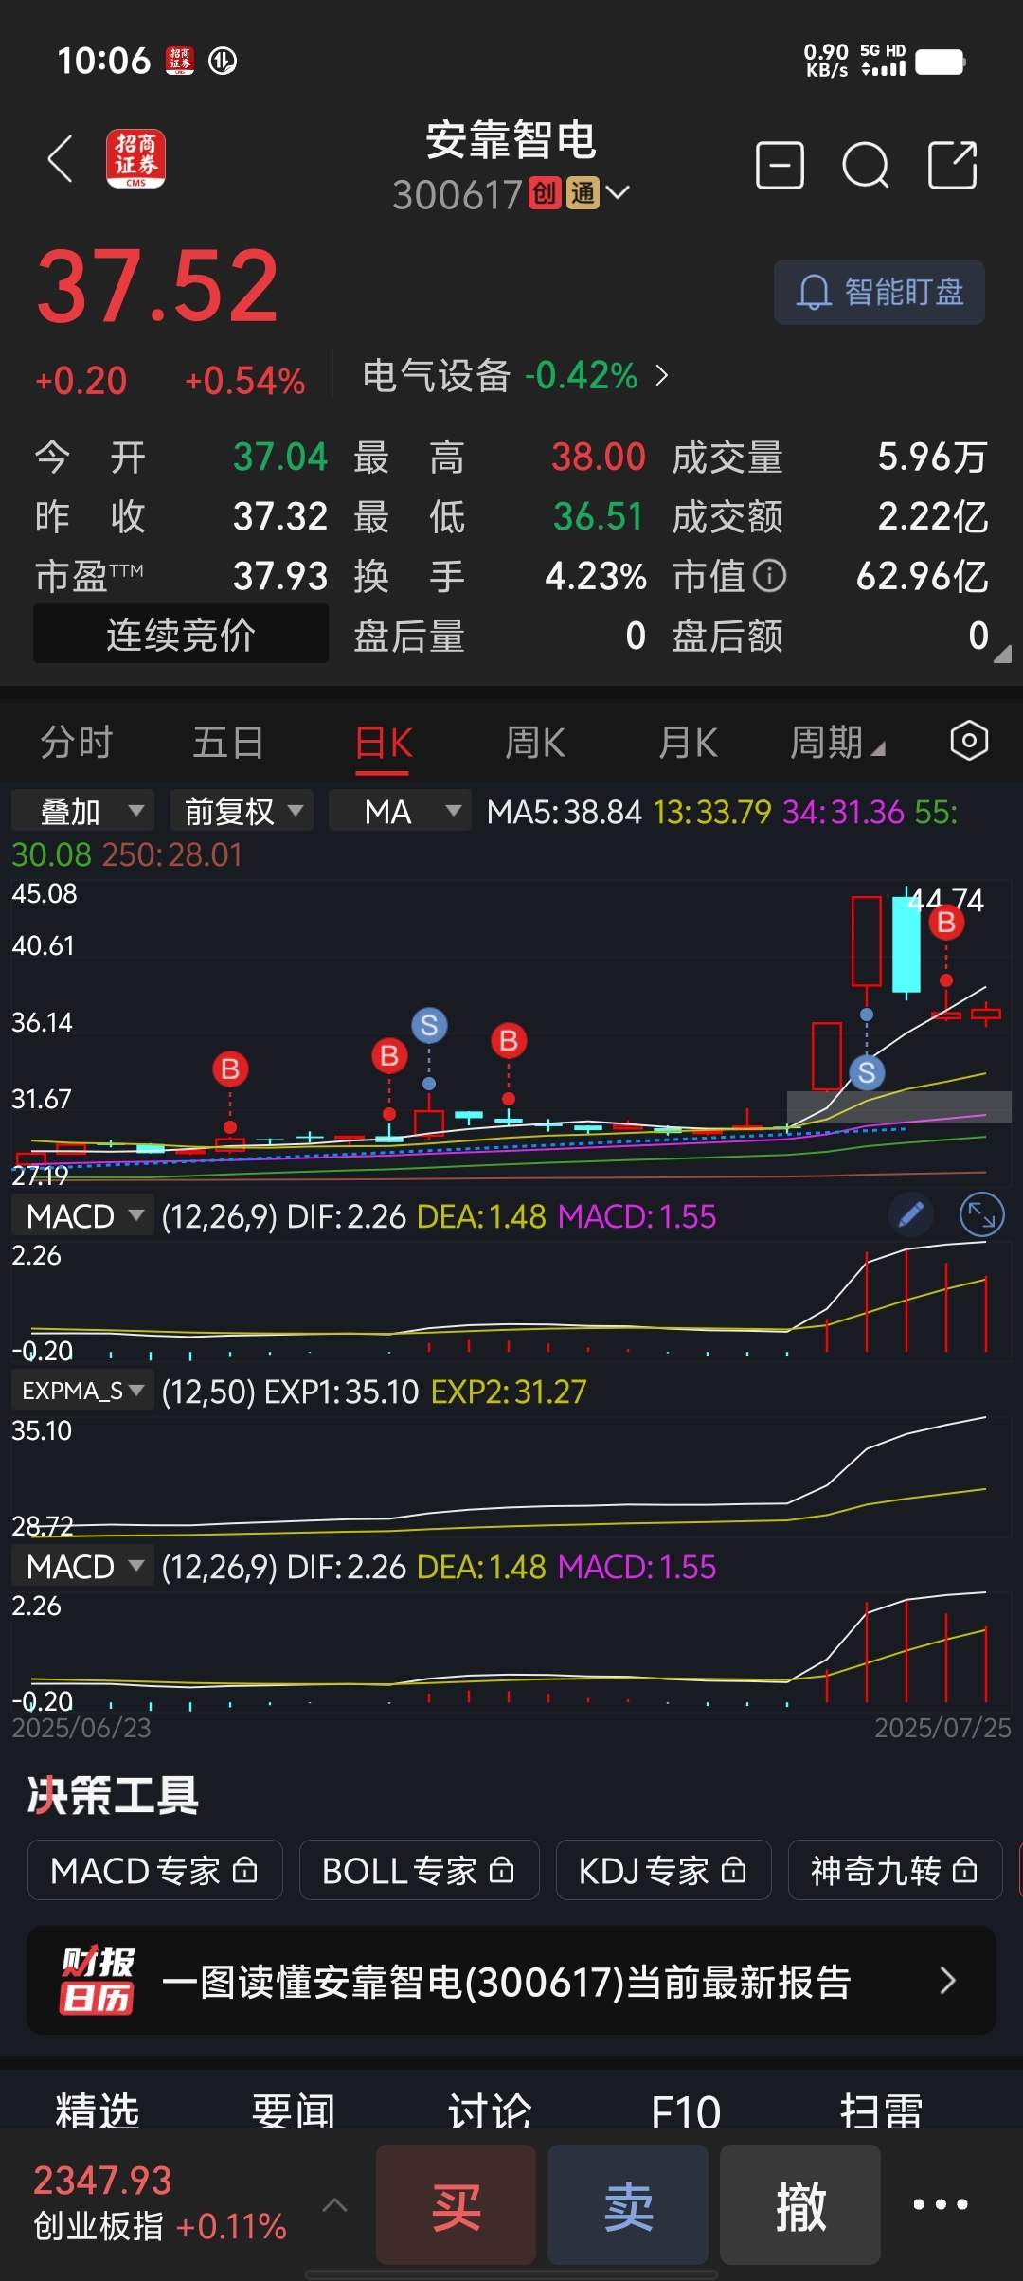Tap the S marker above 36.14 level
The image size is (1023, 2281).
(429, 1025)
